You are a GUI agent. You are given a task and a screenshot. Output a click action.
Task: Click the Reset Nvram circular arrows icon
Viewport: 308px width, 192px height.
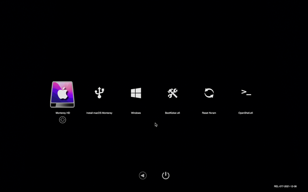pos(209,93)
